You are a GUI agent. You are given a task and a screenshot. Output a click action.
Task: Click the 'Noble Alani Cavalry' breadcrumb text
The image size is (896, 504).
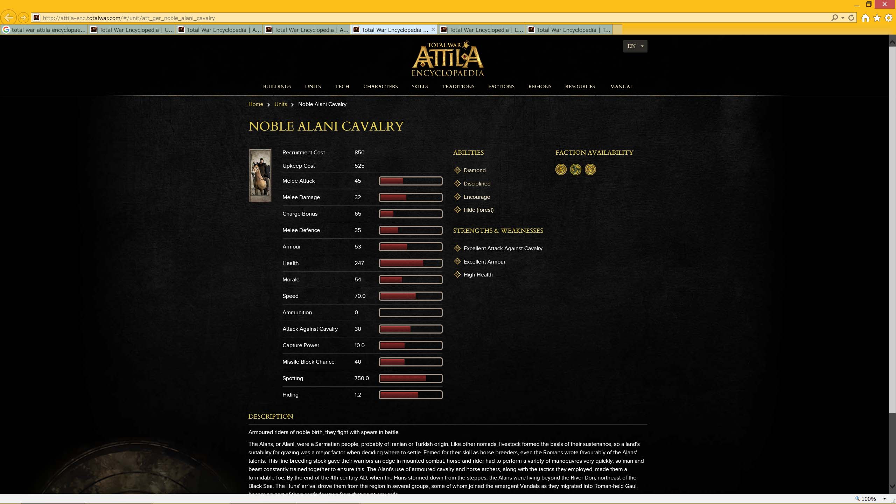(x=322, y=104)
